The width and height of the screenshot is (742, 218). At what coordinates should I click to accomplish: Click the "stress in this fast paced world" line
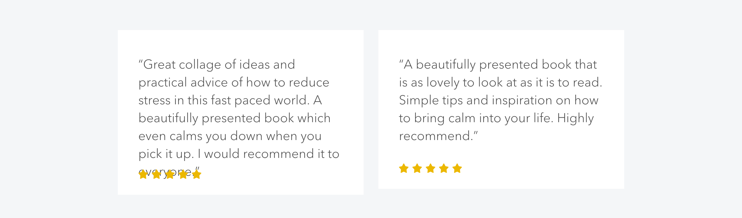point(230,100)
